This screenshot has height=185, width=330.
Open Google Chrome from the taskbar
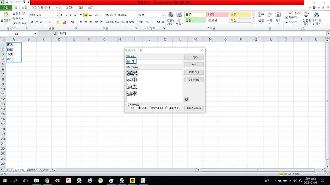click(x=47, y=180)
